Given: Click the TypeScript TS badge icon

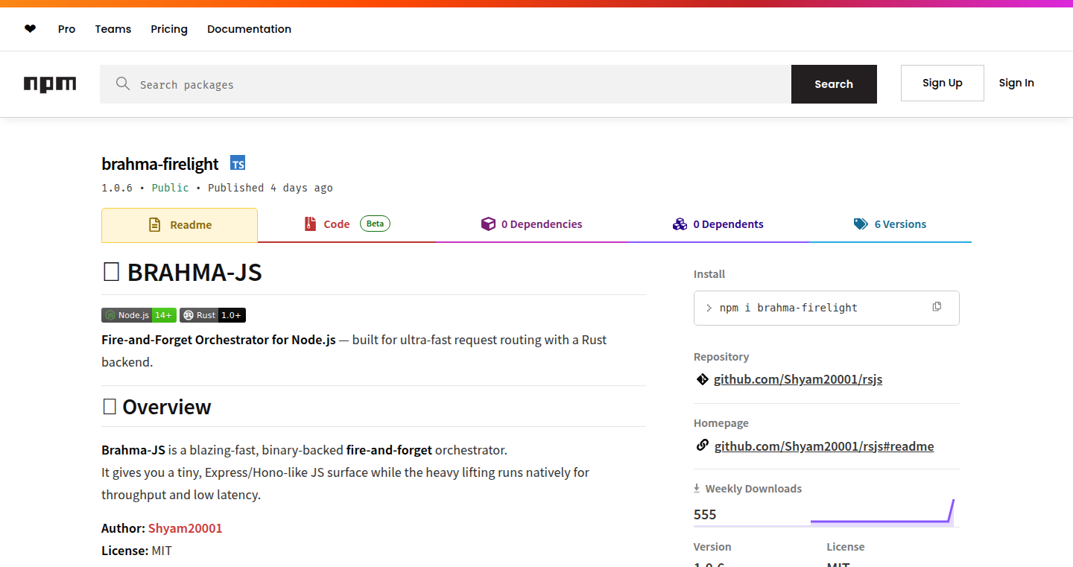Looking at the screenshot, I should (238, 164).
